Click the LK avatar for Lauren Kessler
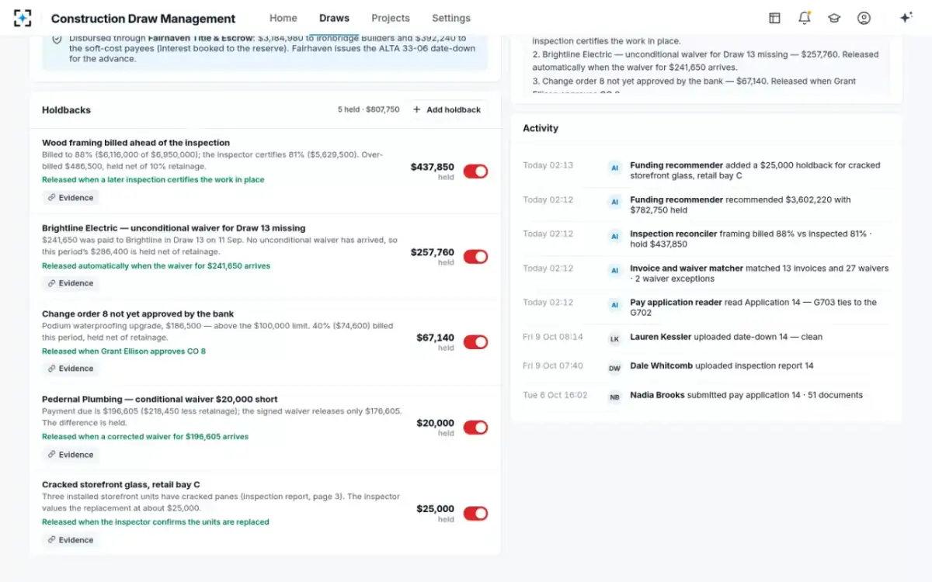The height and width of the screenshot is (582, 932). click(x=614, y=338)
